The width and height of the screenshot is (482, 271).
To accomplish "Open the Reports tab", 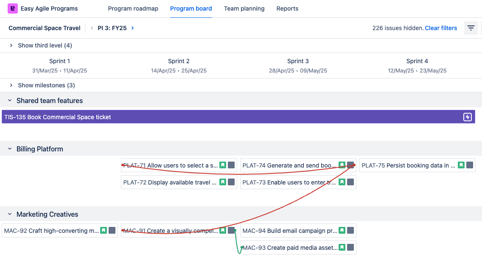I will (287, 8).
